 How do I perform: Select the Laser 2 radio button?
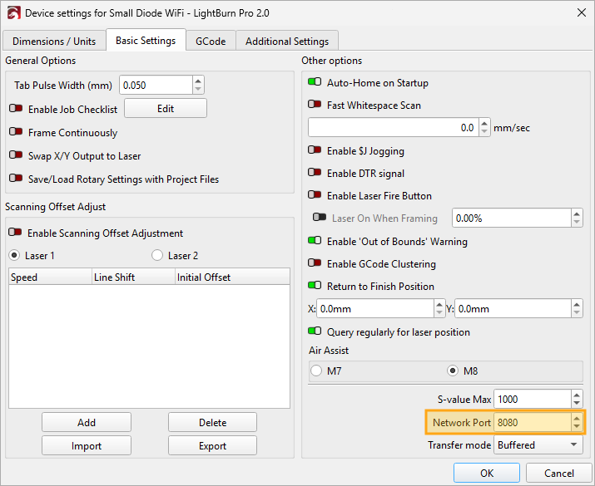[157, 256]
